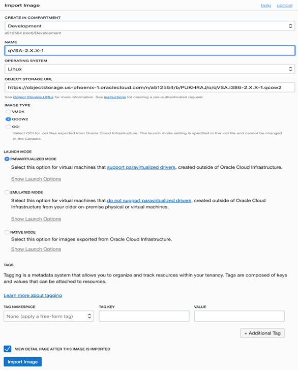Viewport: 298px width, 371px height.
Task: Open the Object Storage URLs link
Action: (33, 97)
